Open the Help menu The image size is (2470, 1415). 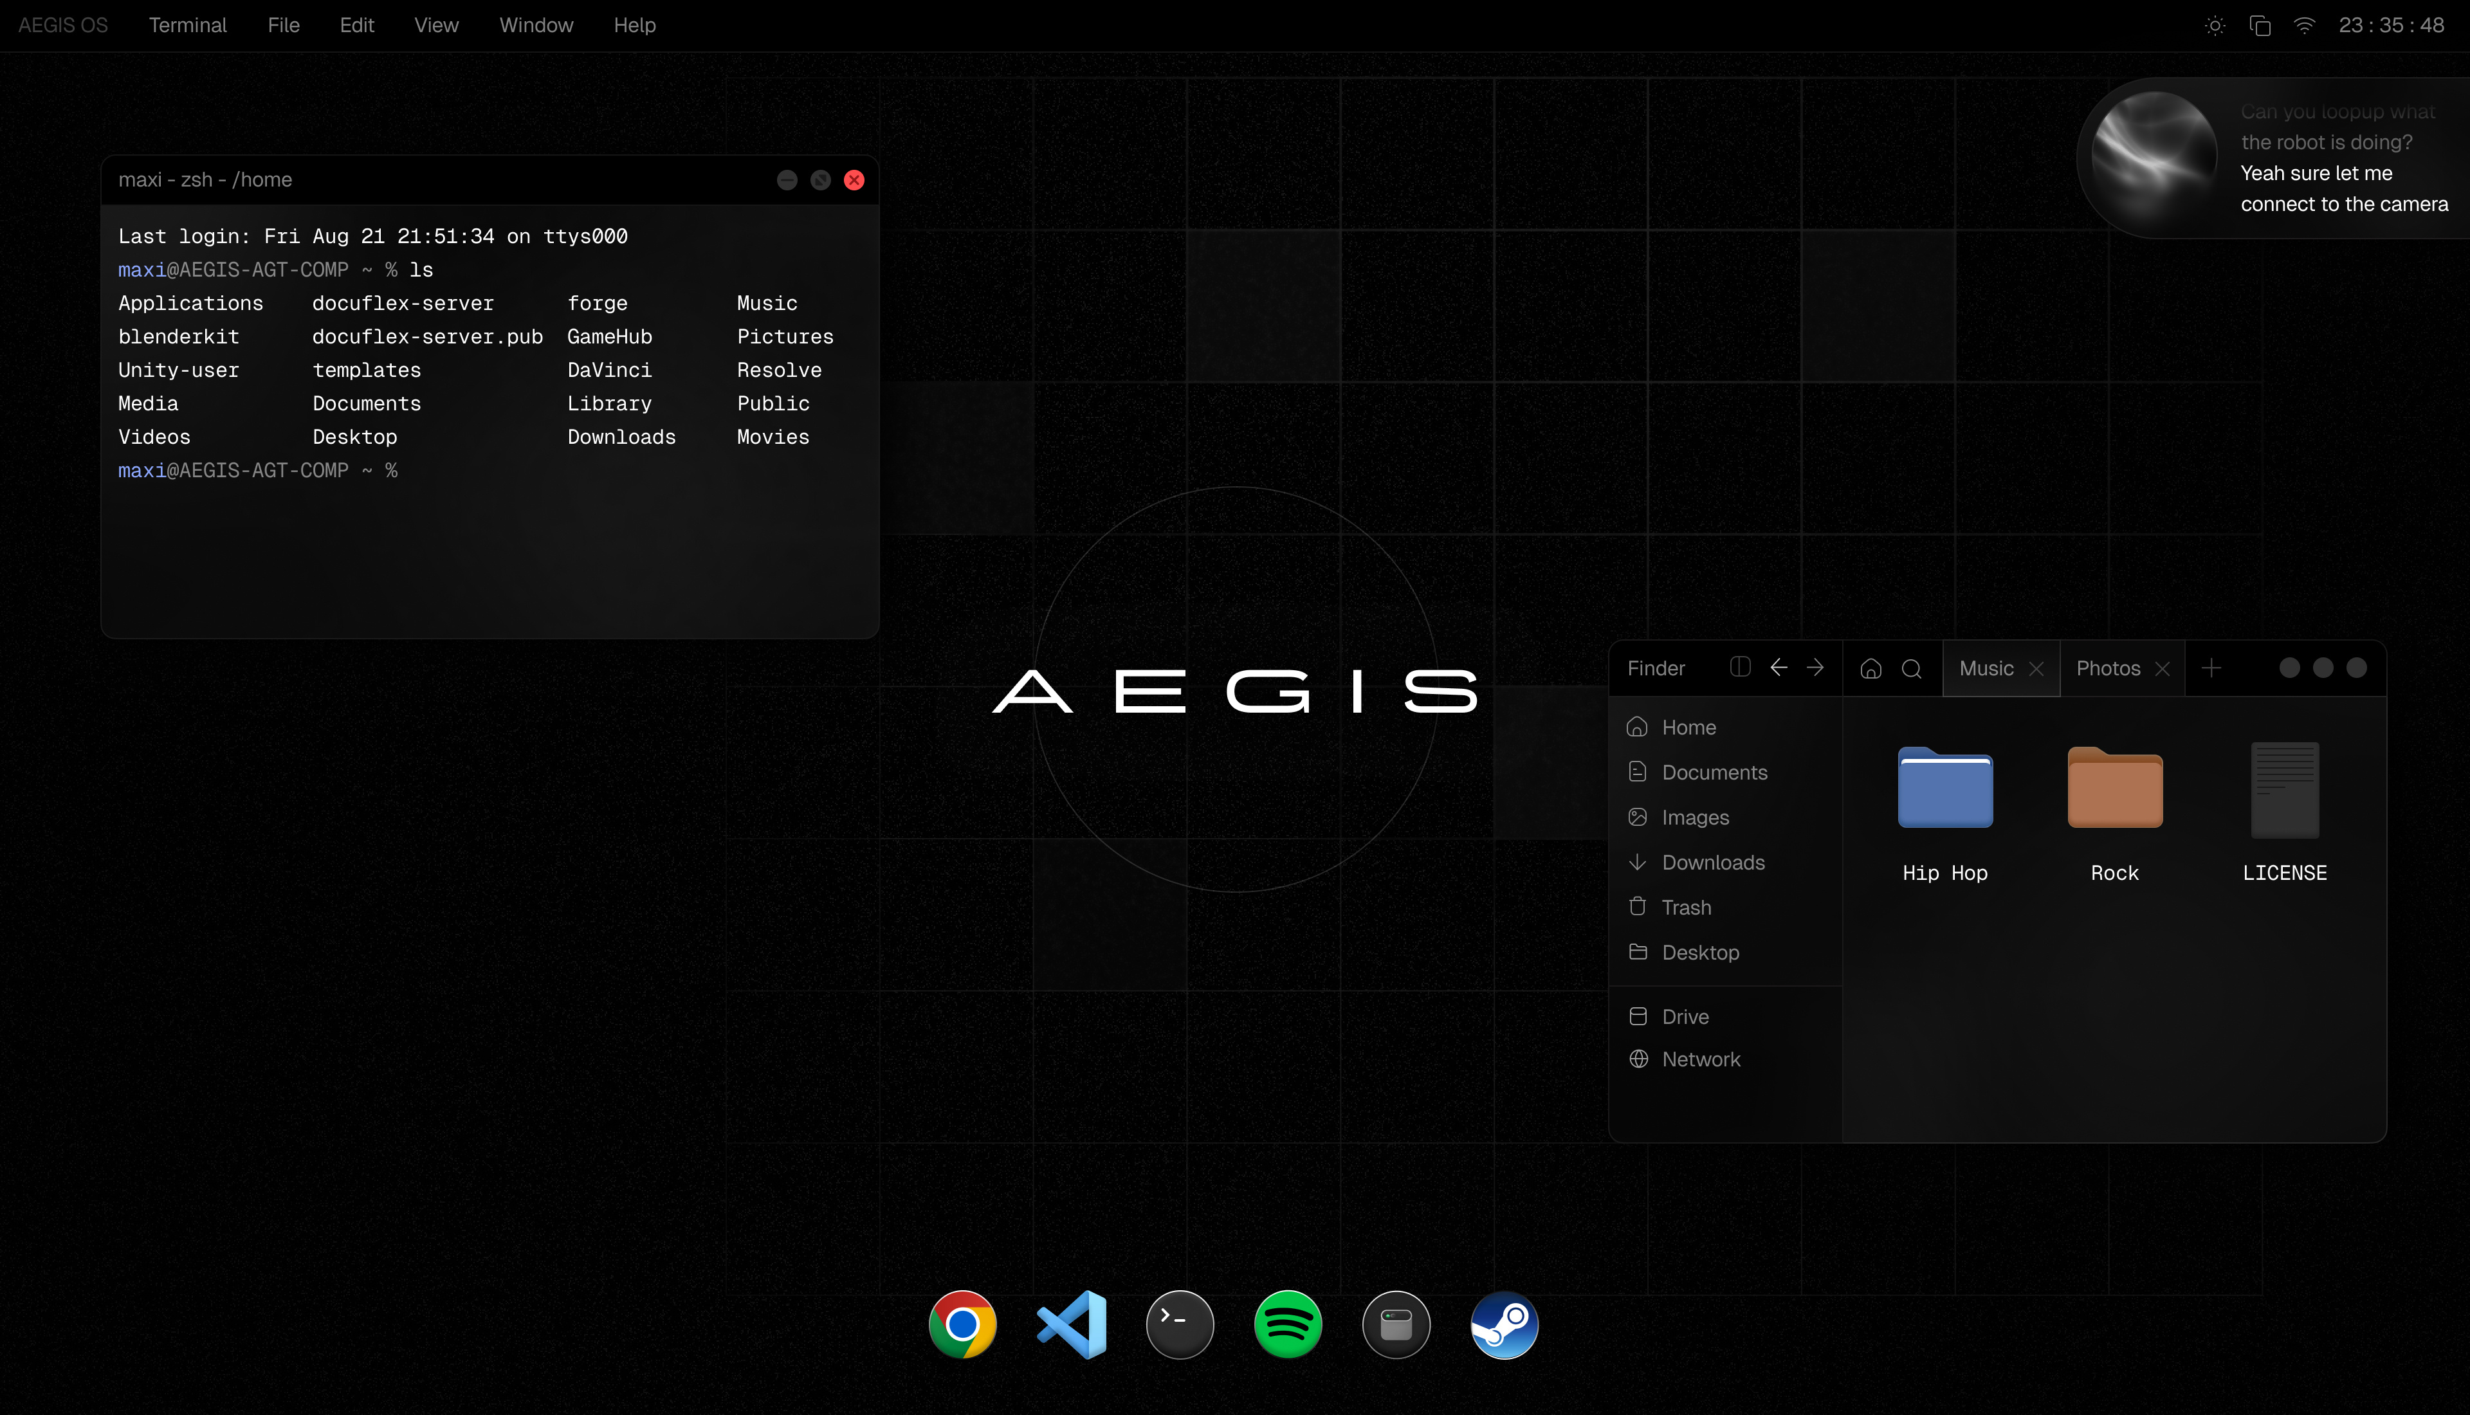(x=634, y=25)
